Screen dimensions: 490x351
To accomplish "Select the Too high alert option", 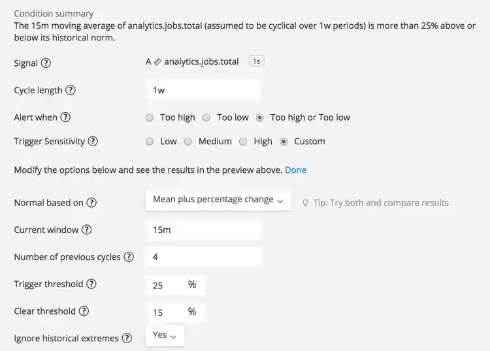I will (x=150, y=117).
